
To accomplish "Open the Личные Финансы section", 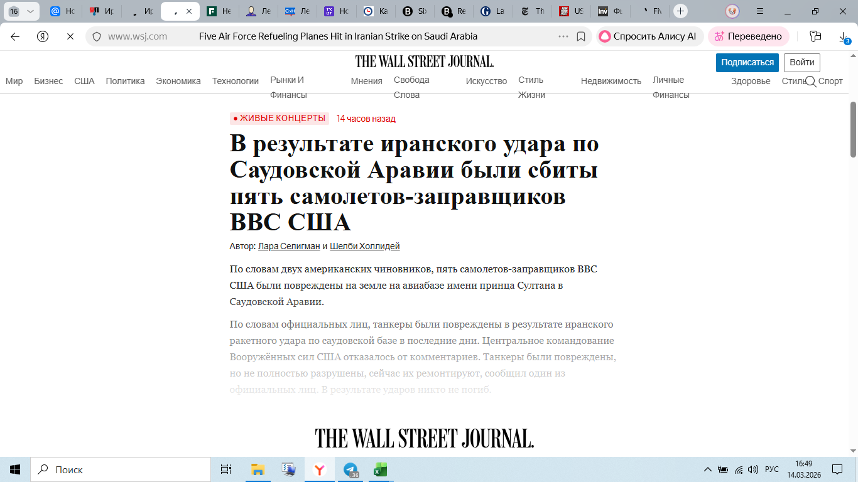I will [671, 87].
